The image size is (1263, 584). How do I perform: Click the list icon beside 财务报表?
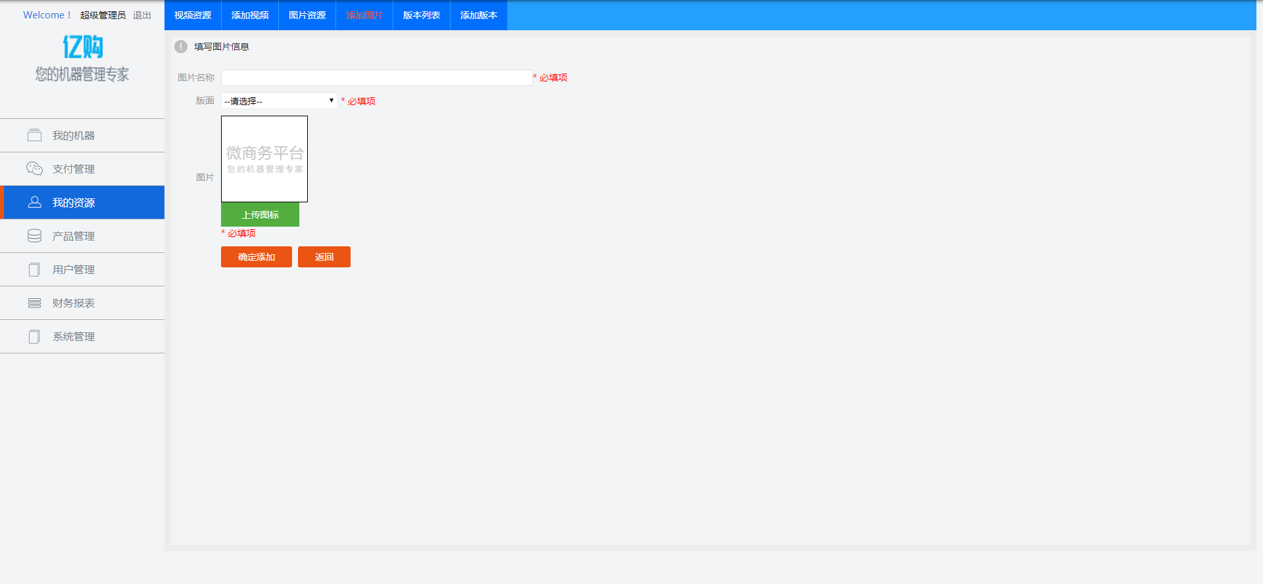coord(34,303)
